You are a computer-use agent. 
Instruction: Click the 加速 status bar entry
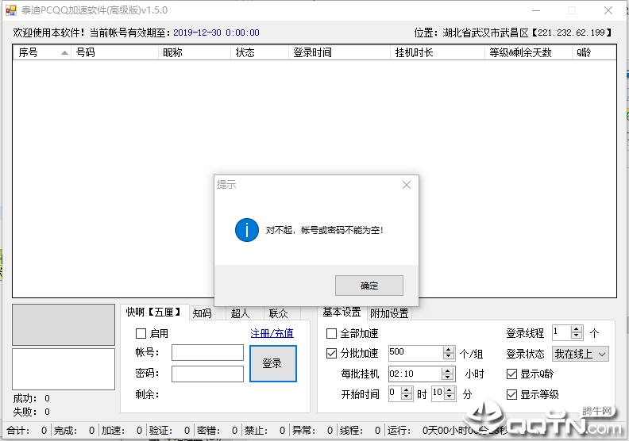click(122, 431)
